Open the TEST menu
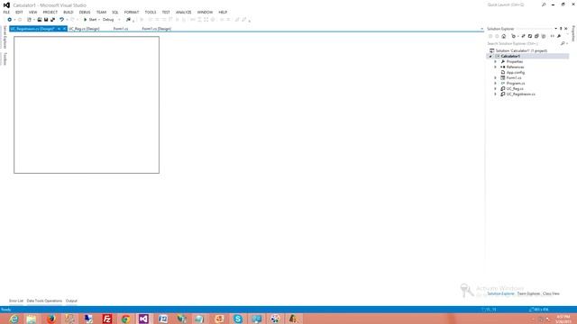577x324 pixels. tap(166, 12)
